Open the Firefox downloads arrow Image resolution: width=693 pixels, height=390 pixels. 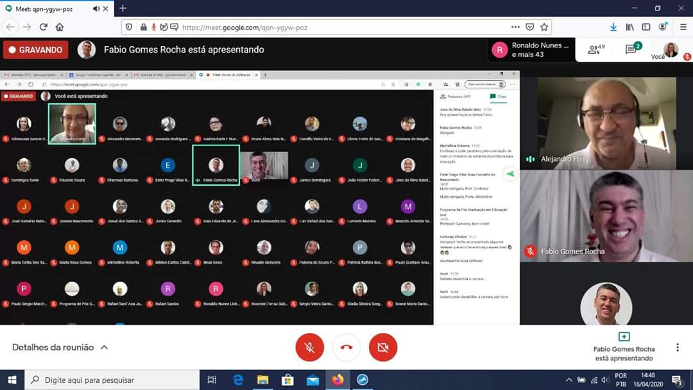[613, 27]
